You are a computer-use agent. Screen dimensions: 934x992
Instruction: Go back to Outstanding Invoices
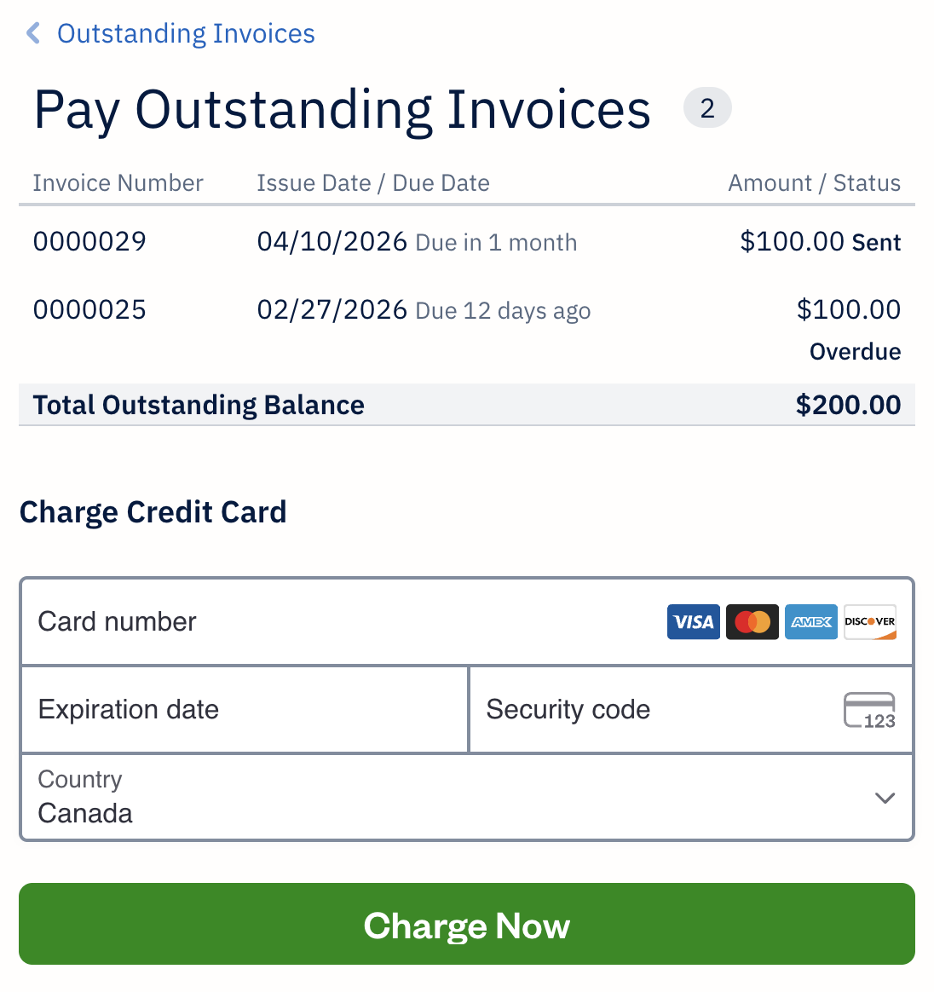185,33
